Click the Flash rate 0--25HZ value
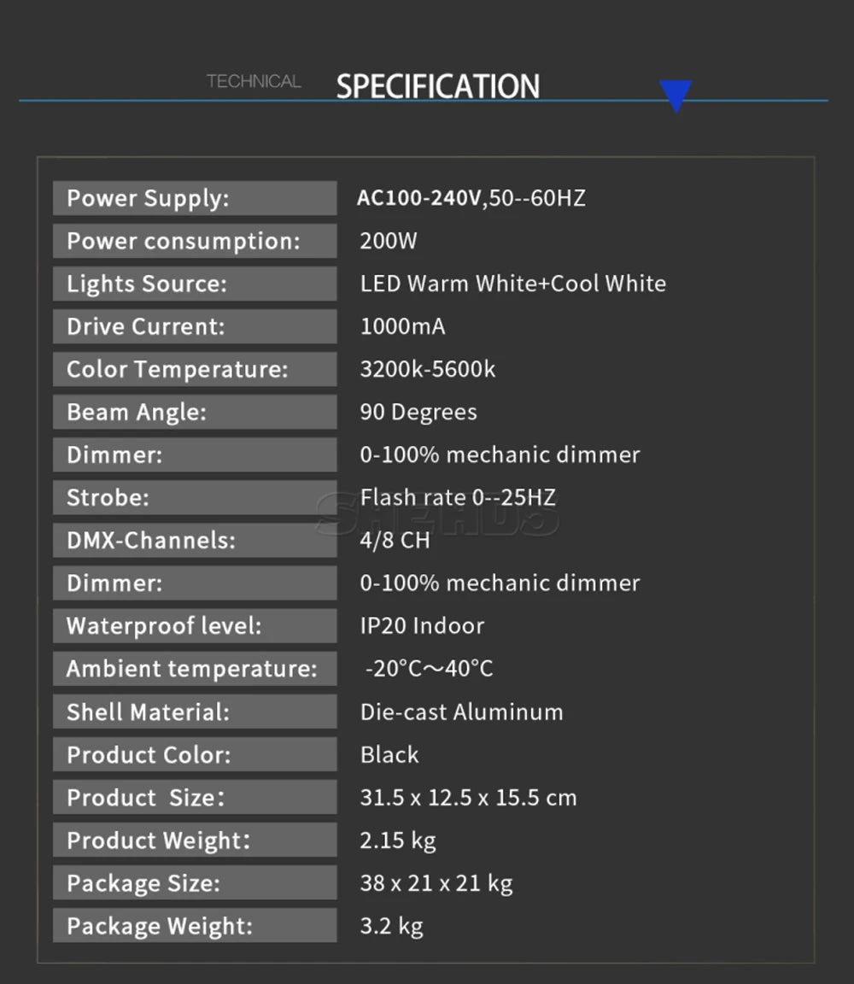 [458, 498]
